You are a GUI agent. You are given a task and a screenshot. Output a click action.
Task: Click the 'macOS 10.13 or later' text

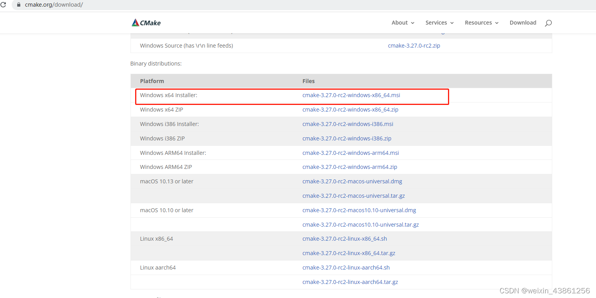pos(167,181)
